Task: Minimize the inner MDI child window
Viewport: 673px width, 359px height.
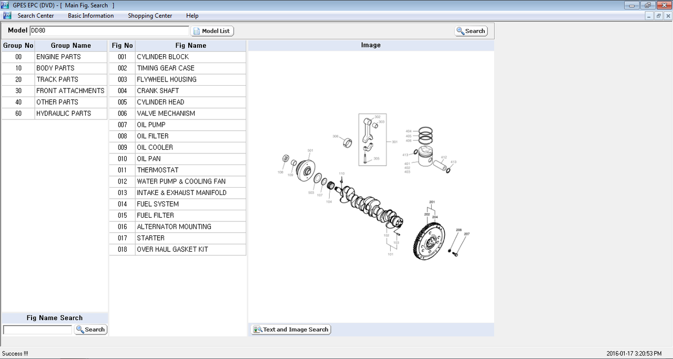Action: pos(650,16)
